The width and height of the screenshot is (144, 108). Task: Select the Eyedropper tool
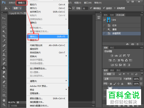pyautogui.click(x=4, y=41)
